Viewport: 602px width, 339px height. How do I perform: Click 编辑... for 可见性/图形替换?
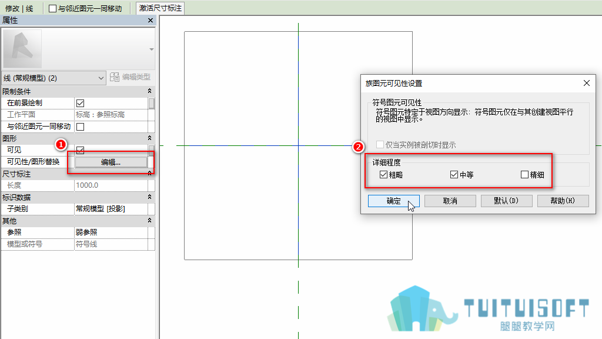pos(111,162)
